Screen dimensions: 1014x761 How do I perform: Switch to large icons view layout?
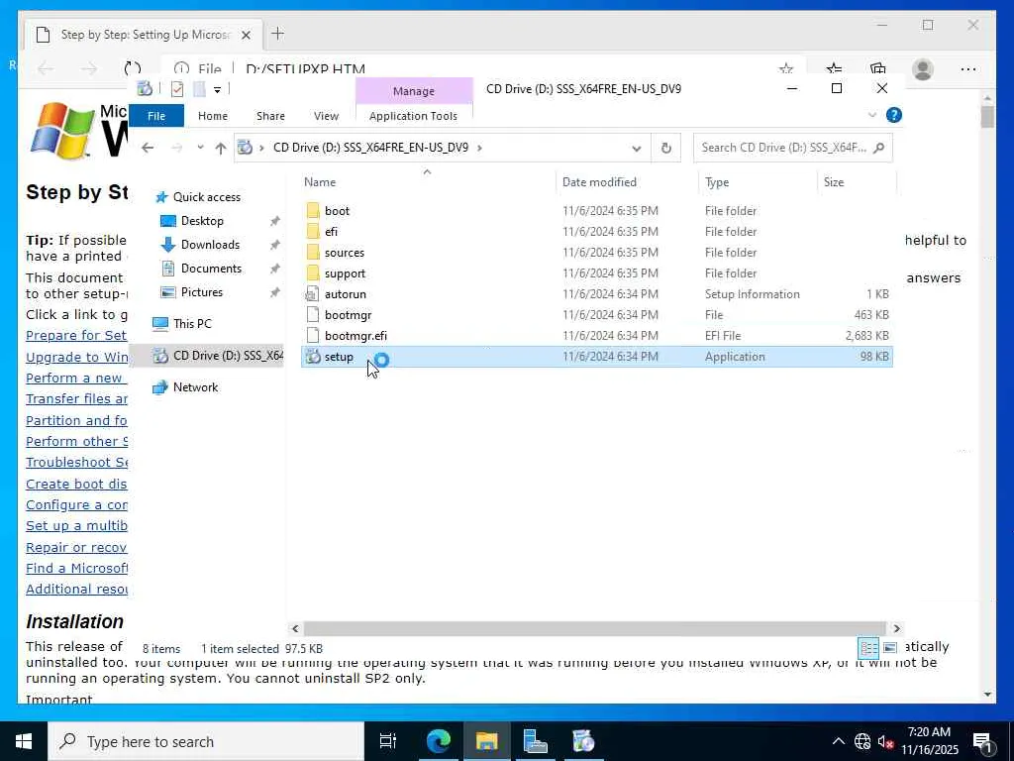coord(890,648)
